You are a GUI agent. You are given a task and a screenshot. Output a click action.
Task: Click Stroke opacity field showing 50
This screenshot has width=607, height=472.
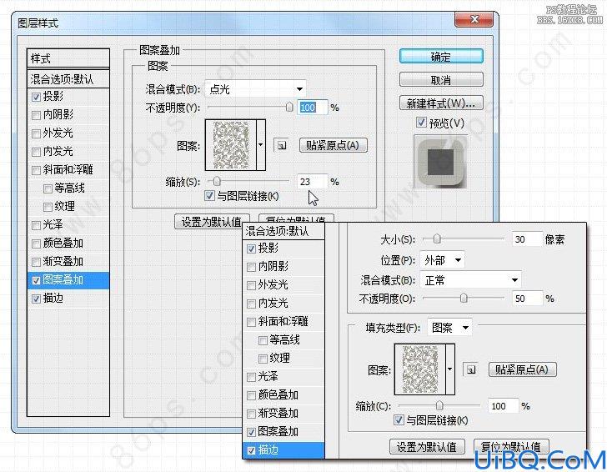(527, 299)
